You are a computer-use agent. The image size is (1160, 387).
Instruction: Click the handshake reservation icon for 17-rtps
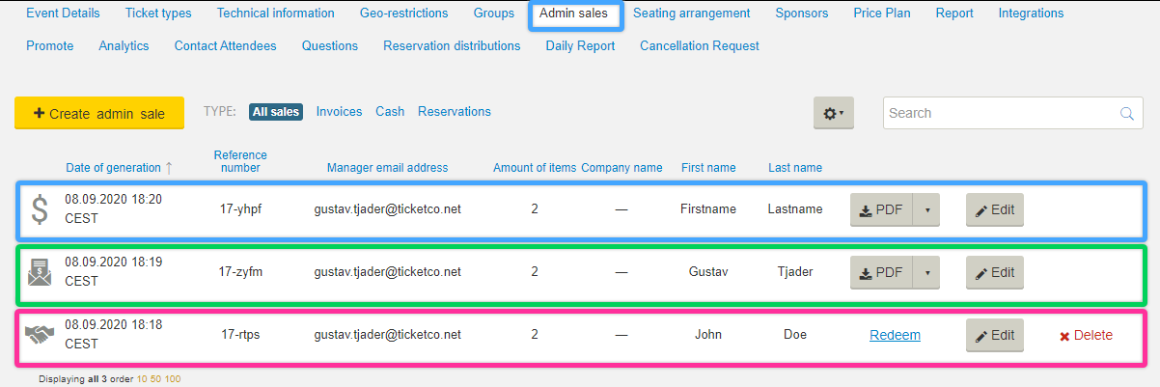click(40, 335)
